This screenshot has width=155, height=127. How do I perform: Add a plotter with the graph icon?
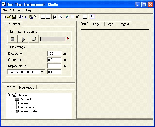pyautogui.click(x=68, y=17)
